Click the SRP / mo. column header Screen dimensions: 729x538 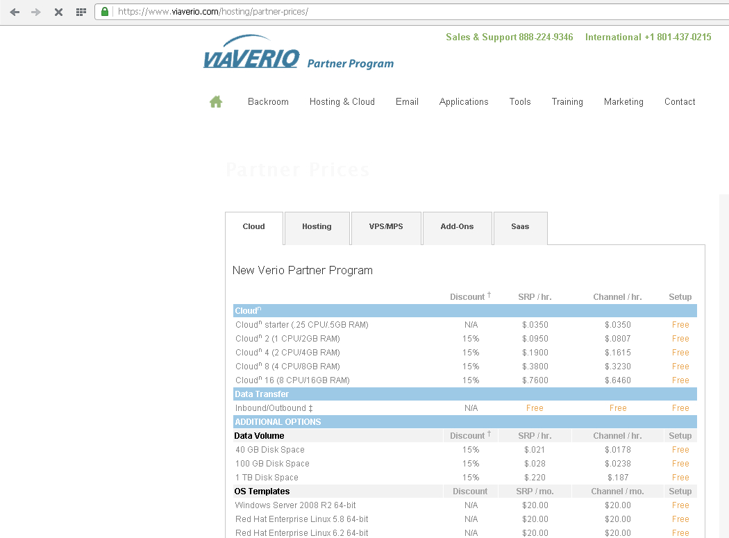click(x=535, y=491)
